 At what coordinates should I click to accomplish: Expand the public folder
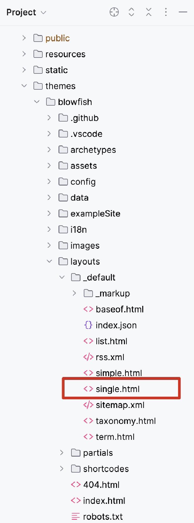click(x=24, y=38)
